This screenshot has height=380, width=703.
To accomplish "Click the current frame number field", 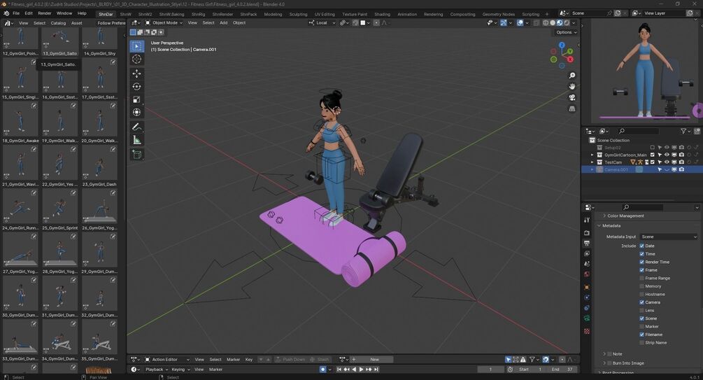I will pos(490,370).
